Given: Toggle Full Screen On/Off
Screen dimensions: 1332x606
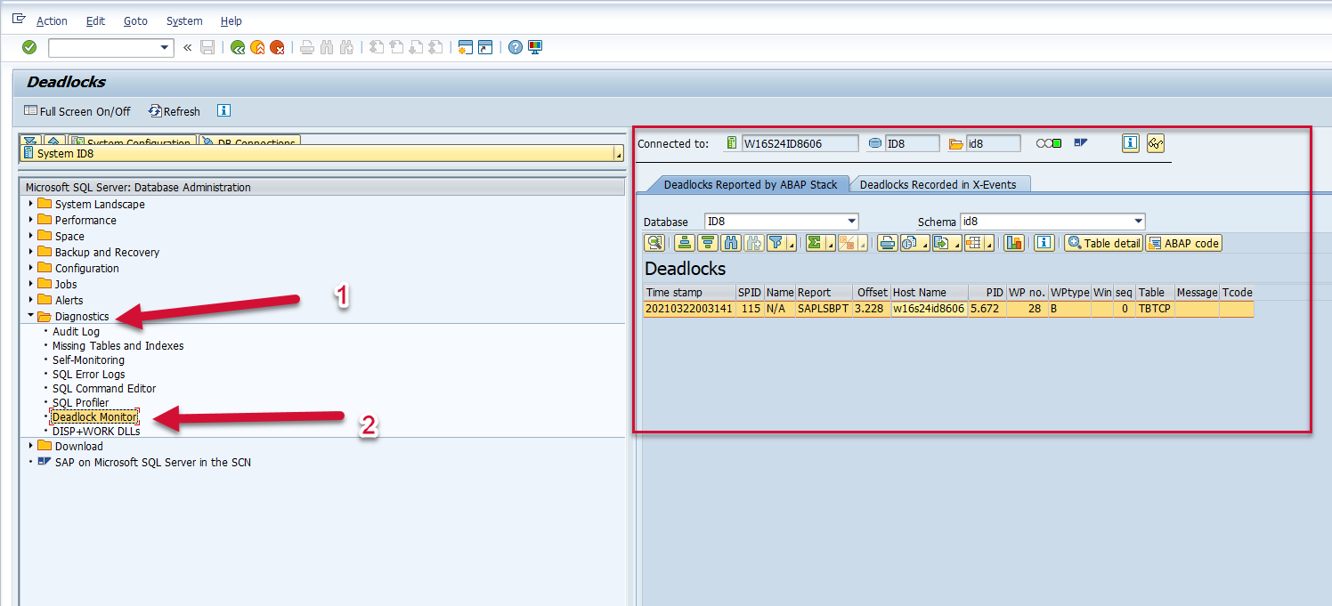Looking at the screenshot, I should coord(77,111).
